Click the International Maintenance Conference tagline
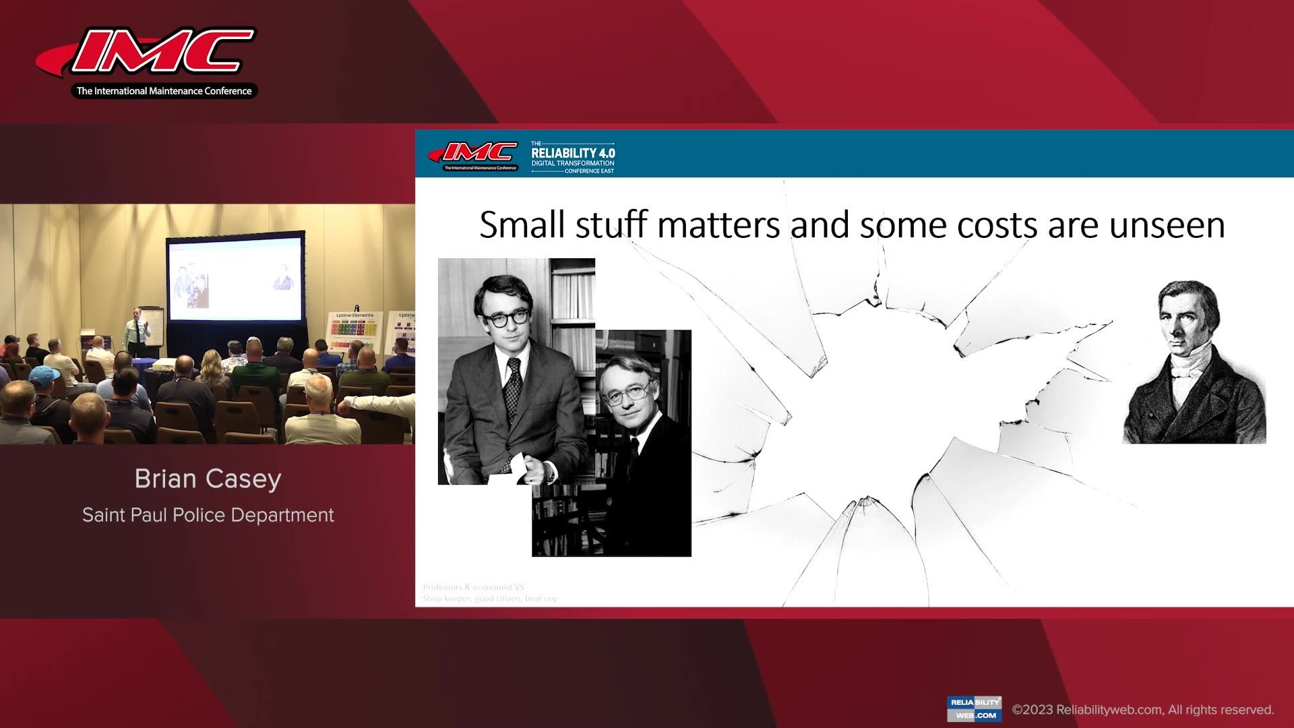 (x=164, y=91)
